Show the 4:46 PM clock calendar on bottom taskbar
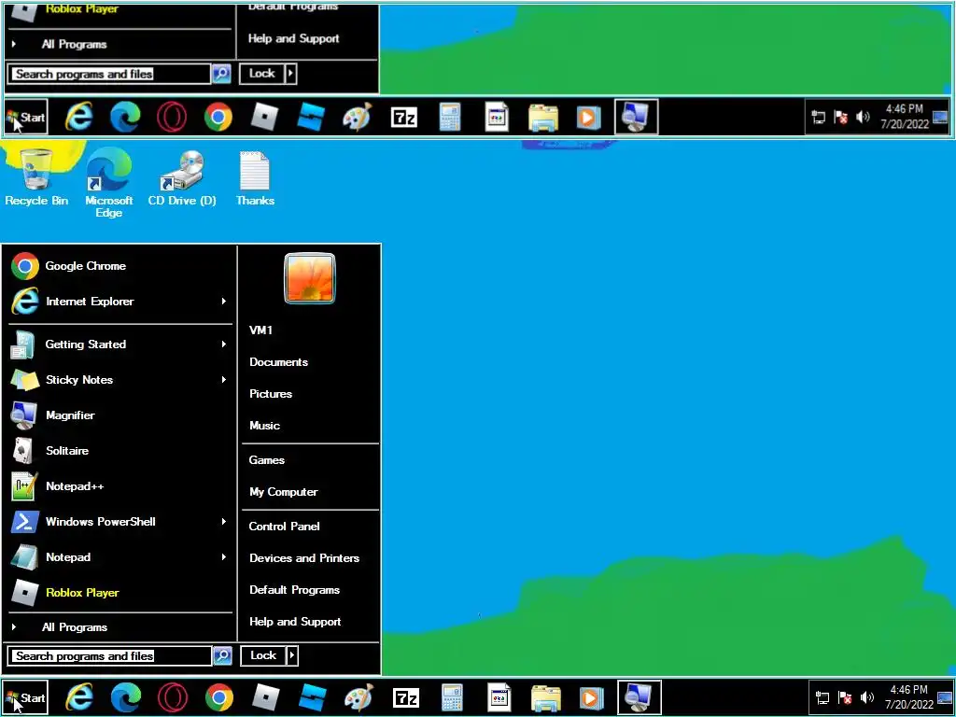The image size is (956, 717). pos(909,696)
